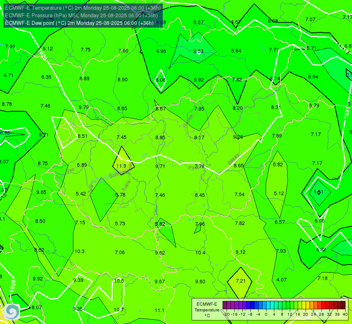
Task: Click the 7.89 grid value
Action: pyautogui.click(x=277, y=136)
